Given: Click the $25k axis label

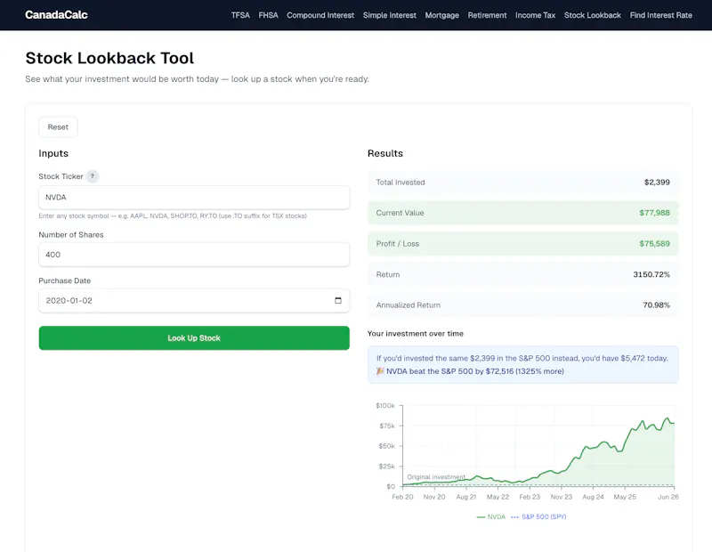Looking at the screenshot, I should pyautogui.click(x=387, y=467).
